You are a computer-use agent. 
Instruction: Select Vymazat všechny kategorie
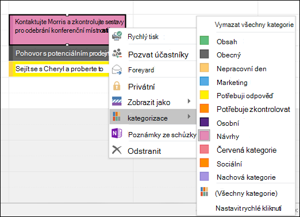pyautogui.click(x=254, y=25)
